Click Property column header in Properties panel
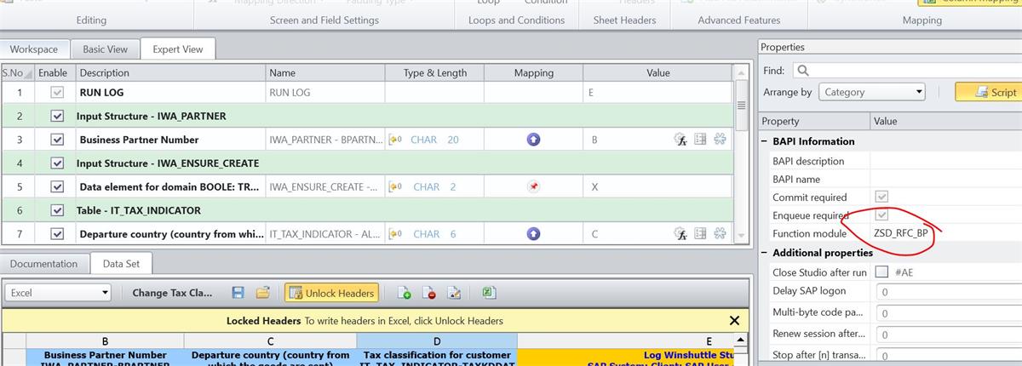The image size is (1022, 366). click(x=814, y=122)
